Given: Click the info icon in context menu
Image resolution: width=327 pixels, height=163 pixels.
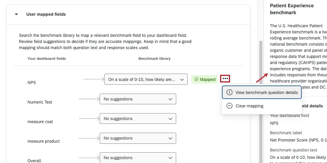Looking at the screenshot, I should click(230, 92).
